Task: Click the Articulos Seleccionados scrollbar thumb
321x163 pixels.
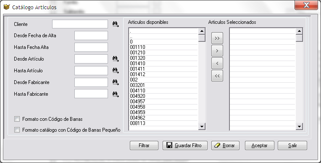Action: 299,38
